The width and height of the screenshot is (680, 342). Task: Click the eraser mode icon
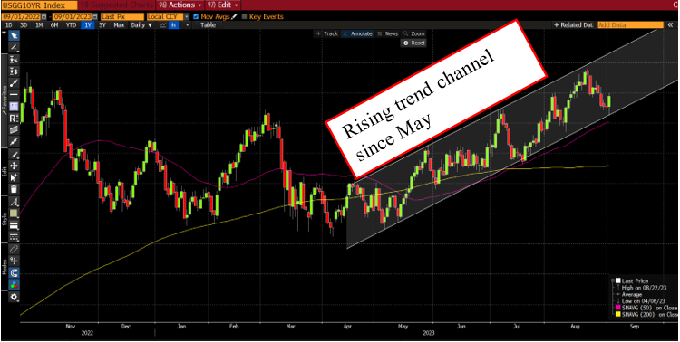[x=14, y=250]
